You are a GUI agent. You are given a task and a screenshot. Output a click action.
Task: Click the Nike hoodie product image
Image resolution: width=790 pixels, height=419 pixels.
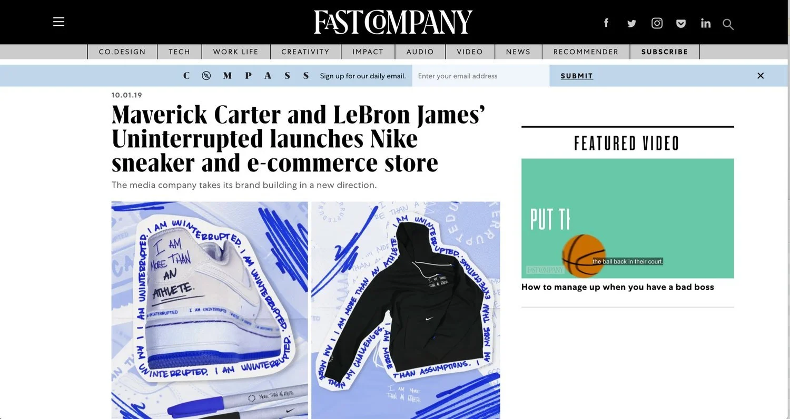pos(406,310)
